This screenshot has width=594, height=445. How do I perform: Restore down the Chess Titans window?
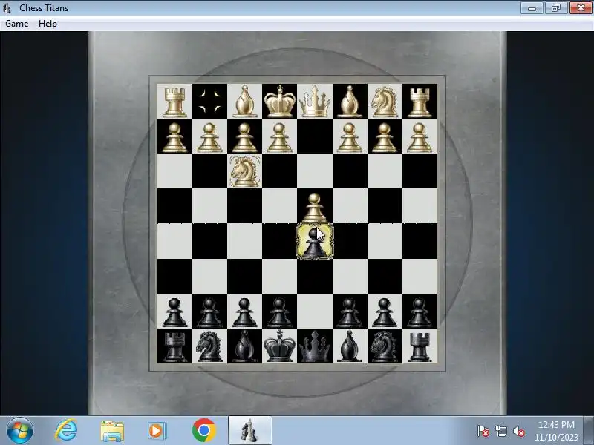pyautogui.click(x=555, y=8)
